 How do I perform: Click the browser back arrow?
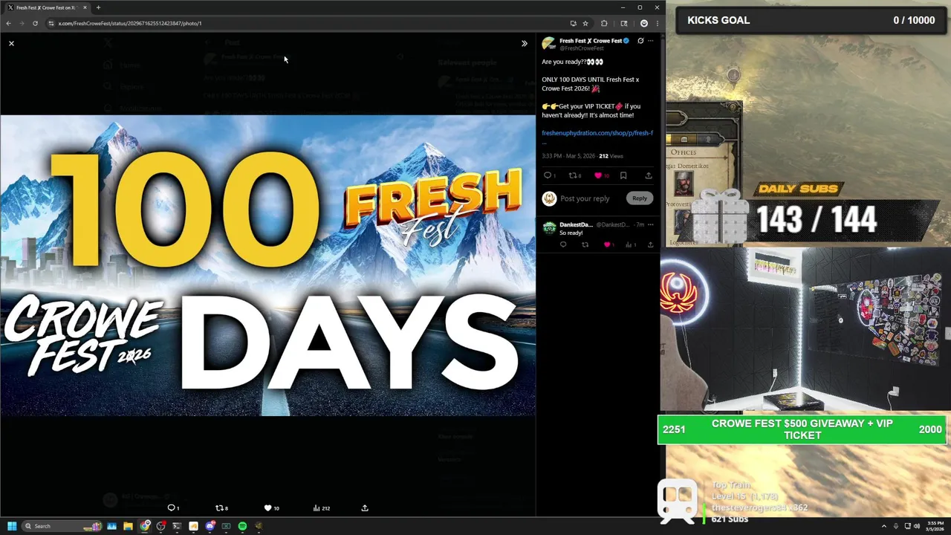[x=8, y=23]
